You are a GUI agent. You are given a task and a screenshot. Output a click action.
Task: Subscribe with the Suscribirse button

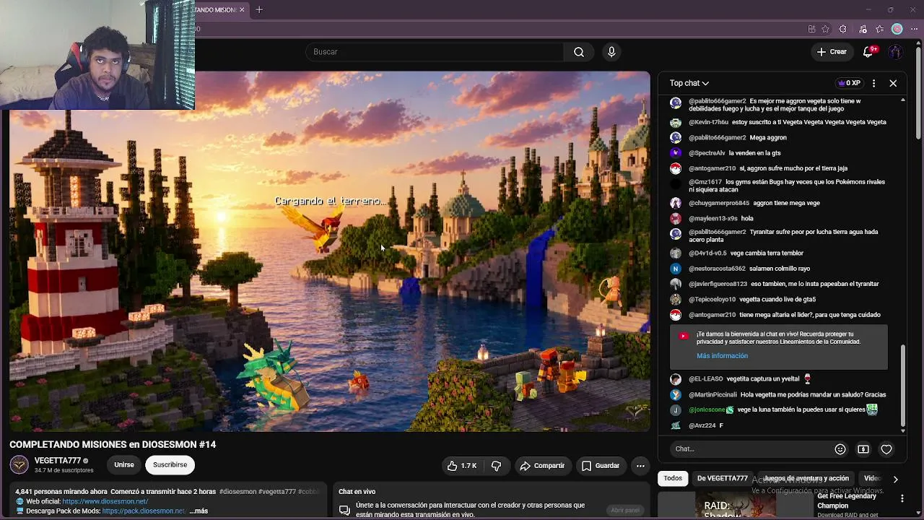click(x=170, y=465)
